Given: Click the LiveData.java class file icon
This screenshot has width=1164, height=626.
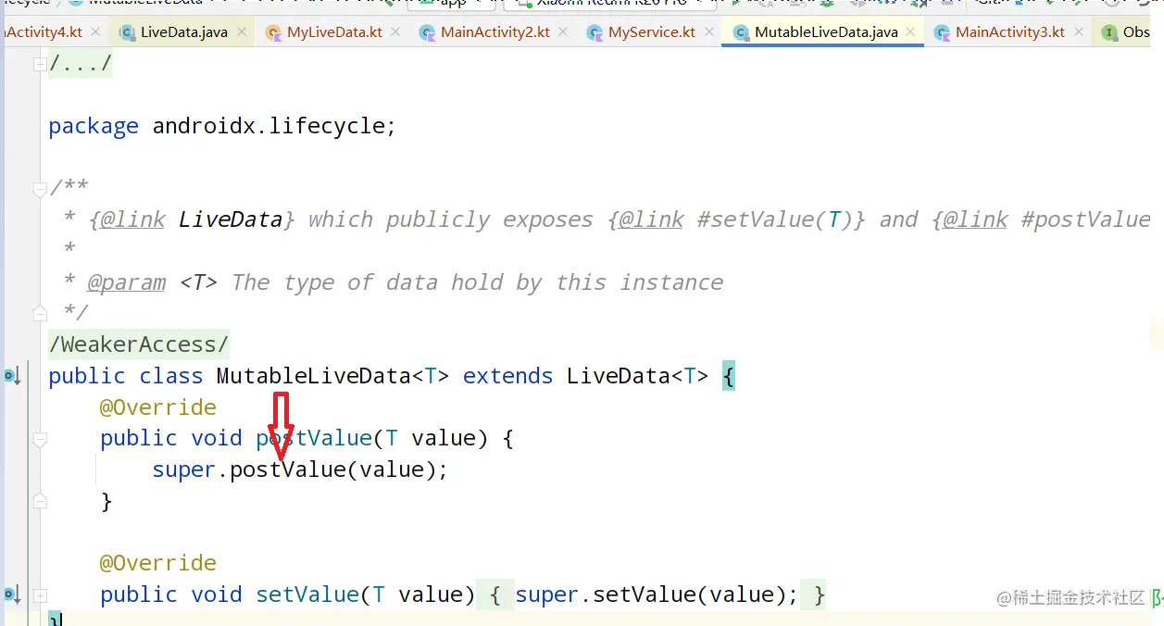Looking at the screenshot, I should 127,32.
